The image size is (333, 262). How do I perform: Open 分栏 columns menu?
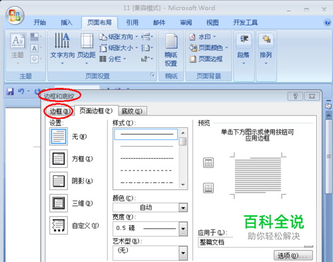(113, 59)
